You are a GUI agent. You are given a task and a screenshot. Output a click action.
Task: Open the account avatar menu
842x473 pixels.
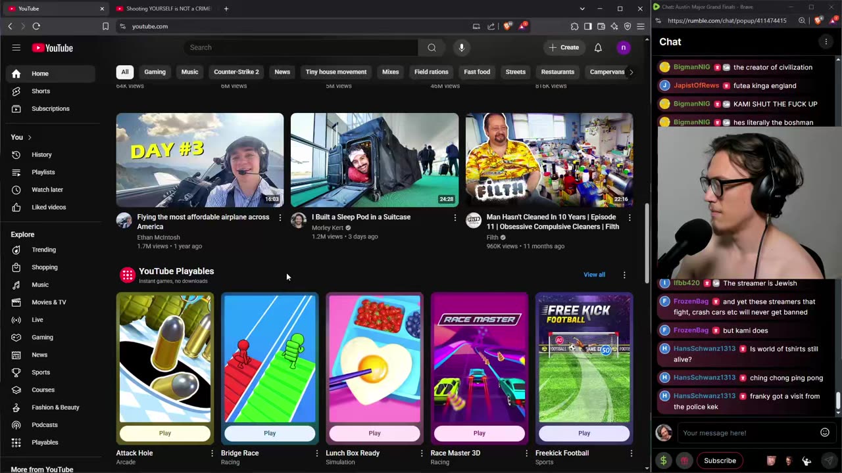[623, 47]
